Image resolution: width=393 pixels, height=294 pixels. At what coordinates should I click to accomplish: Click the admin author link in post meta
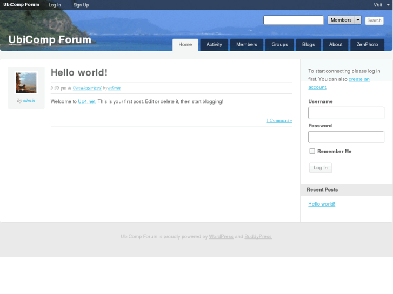pyautogui.click(x=115, y=88)
